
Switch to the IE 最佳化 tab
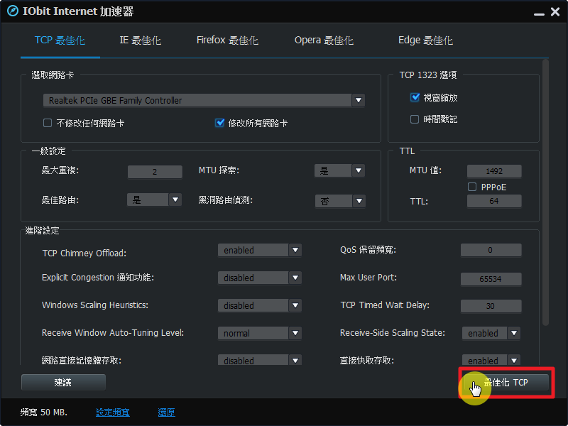coord(140,40)
